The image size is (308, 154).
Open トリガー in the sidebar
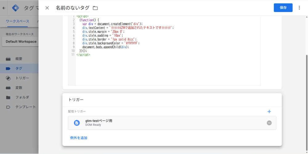(x=22, y=78)
